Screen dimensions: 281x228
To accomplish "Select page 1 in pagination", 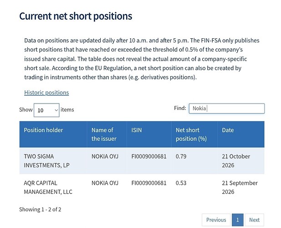I will [x=237, y=220].
